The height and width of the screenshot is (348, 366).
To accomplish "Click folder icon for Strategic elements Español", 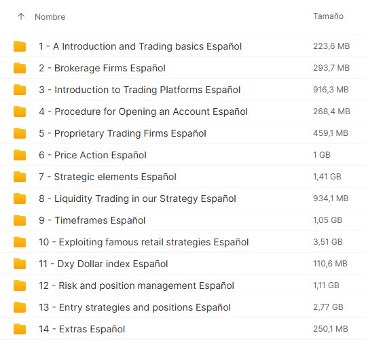I will point(20,177).
